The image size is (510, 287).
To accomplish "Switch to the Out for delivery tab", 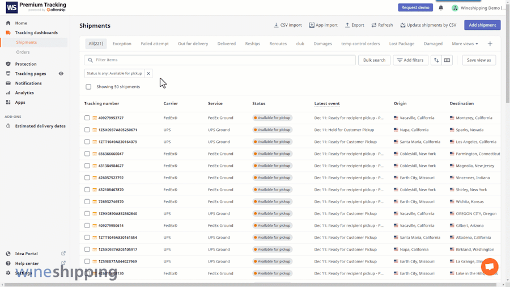I will click(x=193, y=44).
